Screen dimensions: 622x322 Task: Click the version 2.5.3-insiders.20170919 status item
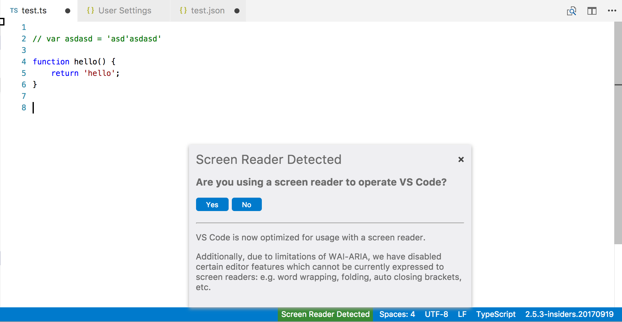click(x=569, y=314)
